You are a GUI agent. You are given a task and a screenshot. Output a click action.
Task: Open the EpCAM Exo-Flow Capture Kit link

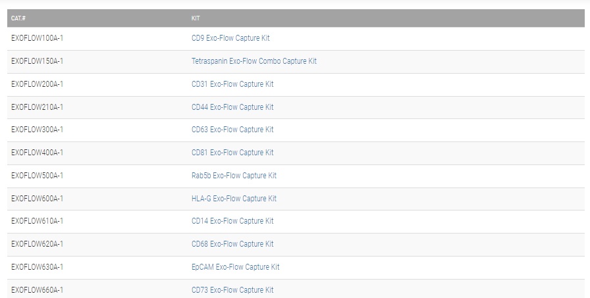click(235, 267)
